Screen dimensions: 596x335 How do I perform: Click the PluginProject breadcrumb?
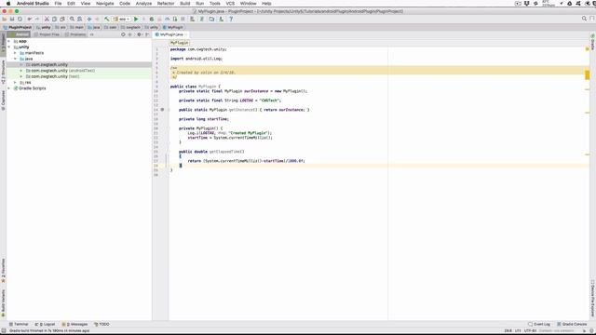tap(18, 27)
